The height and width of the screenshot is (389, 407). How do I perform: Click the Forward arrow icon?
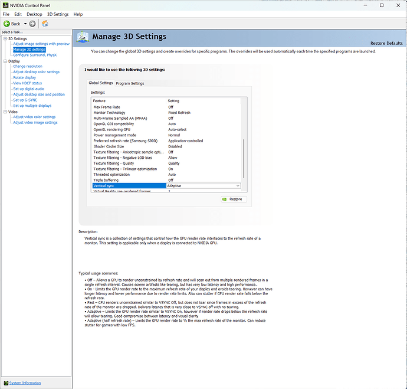pyautogui.click(x=32, y=24)
